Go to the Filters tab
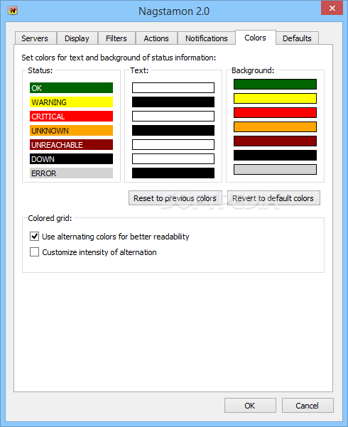 116,38
